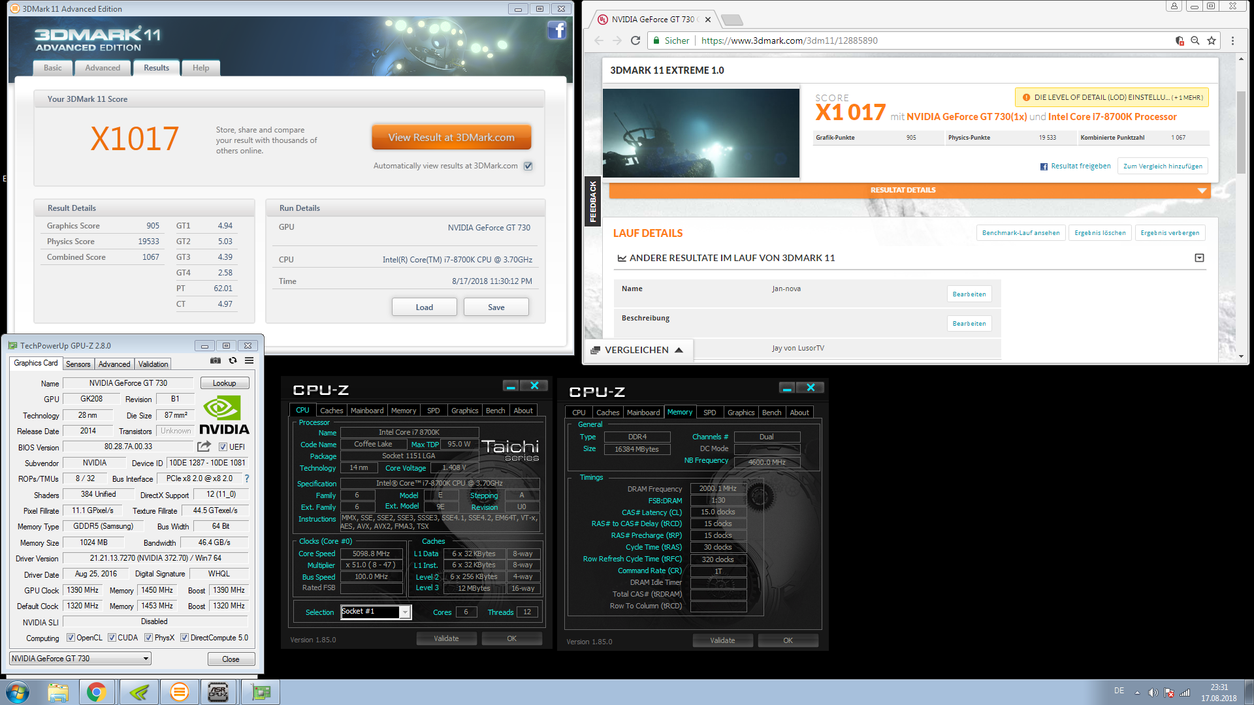1254x705 pixels.
Task: Click the Chrome taskbar icon
Action: coord(97,692)
